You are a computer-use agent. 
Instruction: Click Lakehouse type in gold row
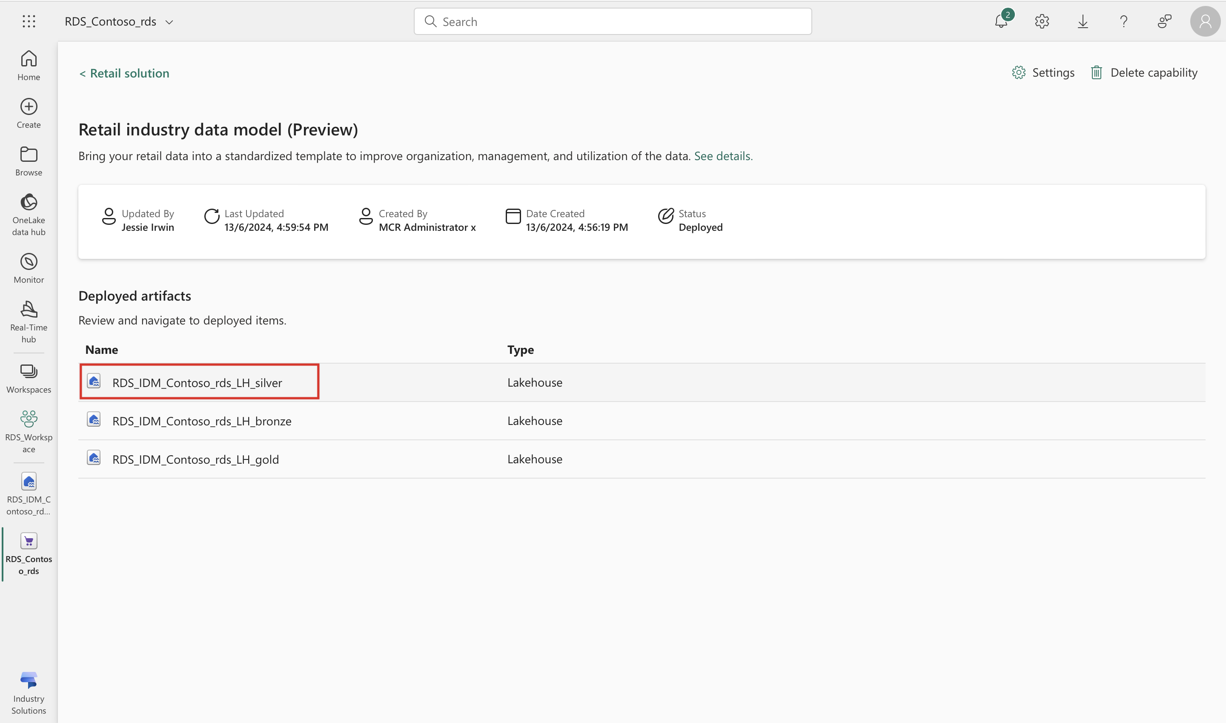coord(535,459)
